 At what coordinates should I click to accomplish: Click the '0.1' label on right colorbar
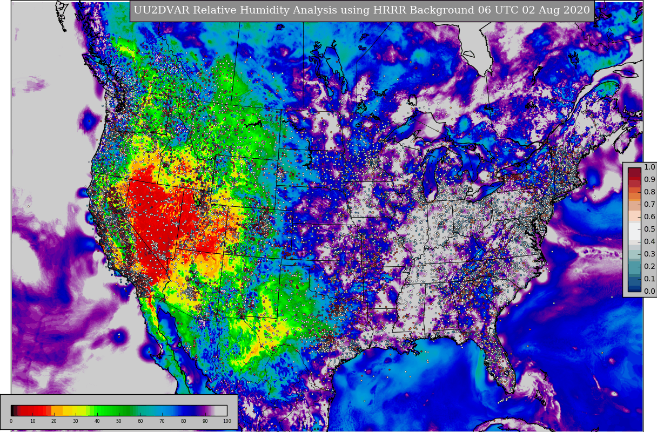coord(649,279)
